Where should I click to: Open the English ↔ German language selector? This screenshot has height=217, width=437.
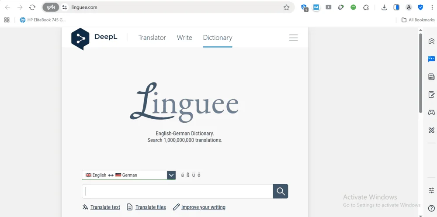coord(129,175)
